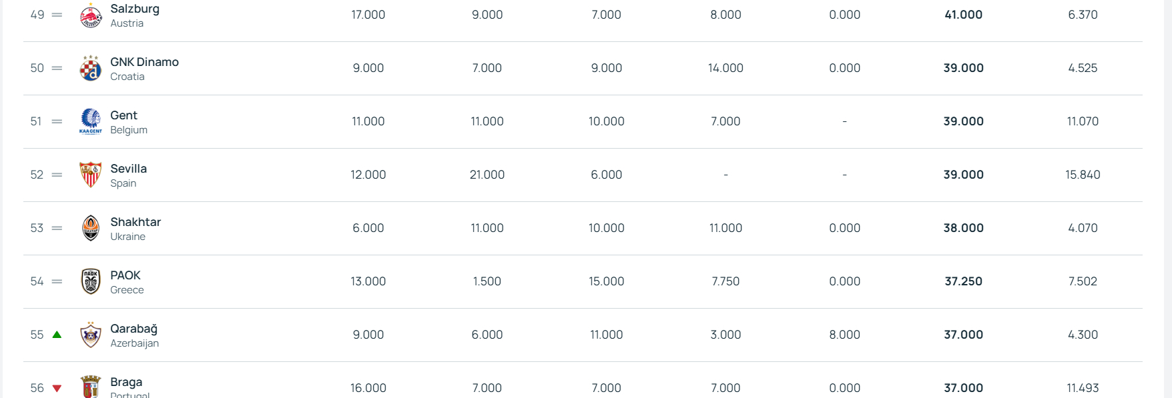The image size is (1172, 398).
Task: Open the Sevilla team name link
Action: [128, 169]
